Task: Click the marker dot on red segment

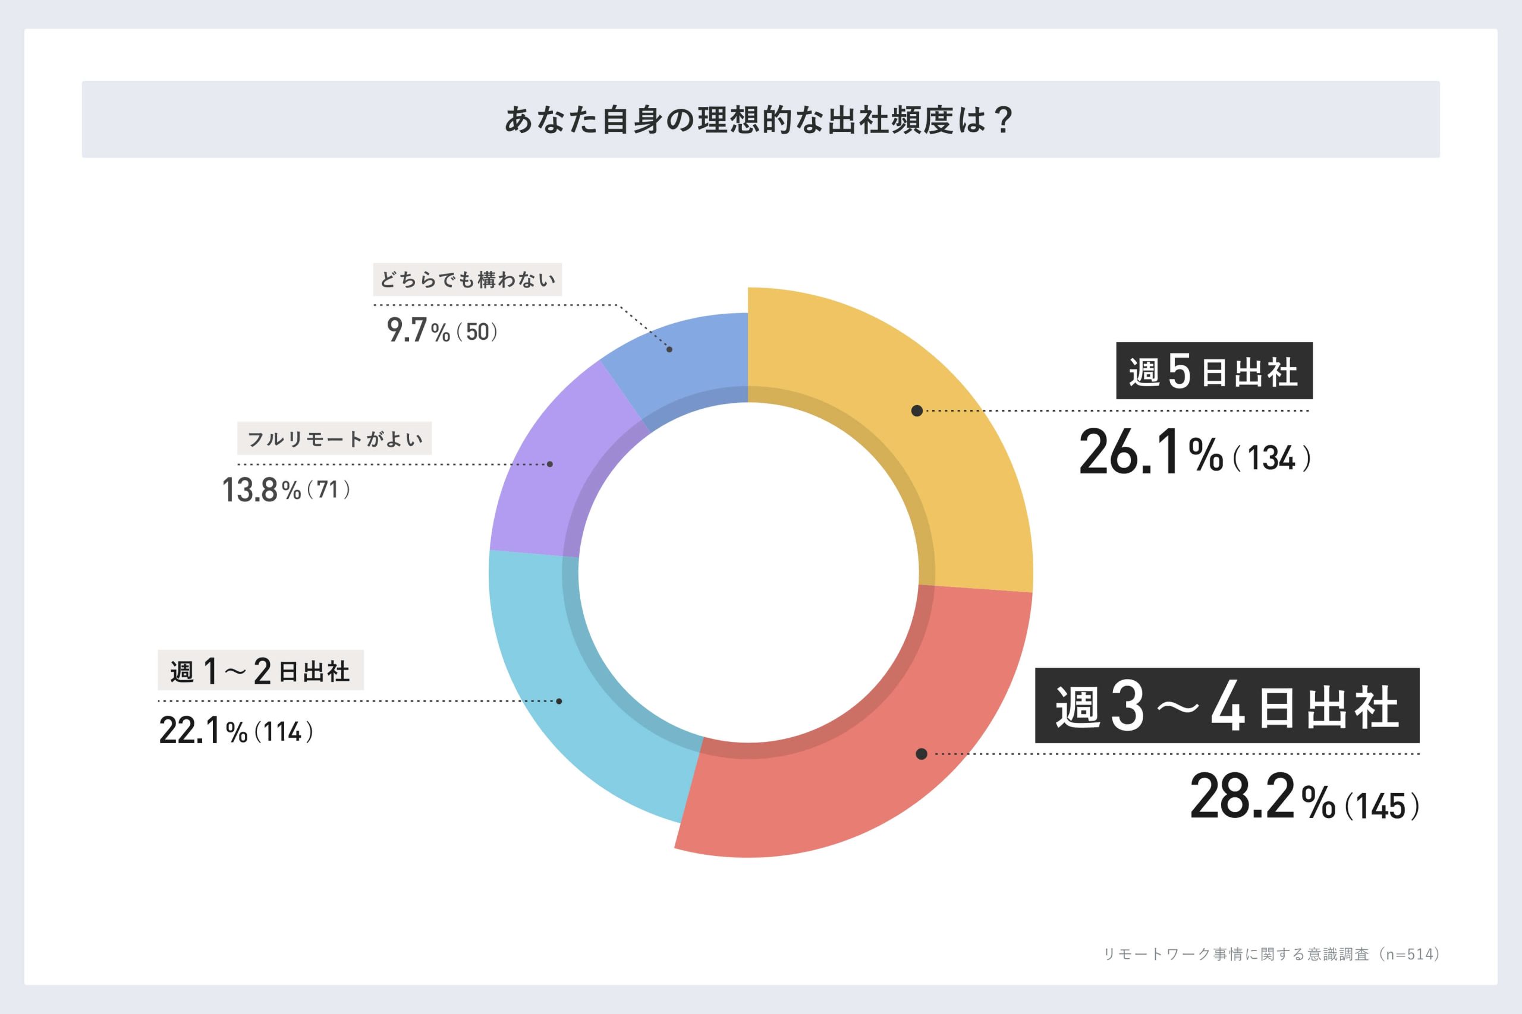Action: (x=922, y=754)
